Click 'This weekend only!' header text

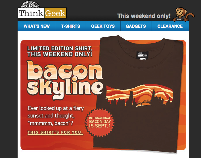144,16
